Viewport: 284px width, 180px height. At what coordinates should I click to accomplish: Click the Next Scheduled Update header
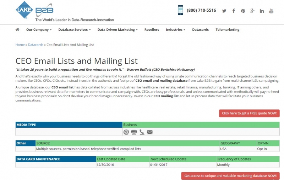[x=183, y=159]
